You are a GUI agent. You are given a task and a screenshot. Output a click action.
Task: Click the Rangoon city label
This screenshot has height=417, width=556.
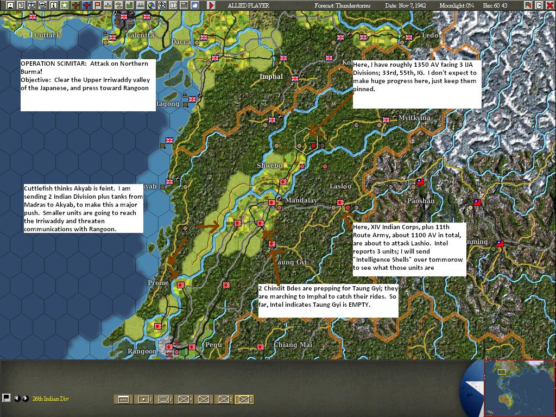tap(142, 351)
